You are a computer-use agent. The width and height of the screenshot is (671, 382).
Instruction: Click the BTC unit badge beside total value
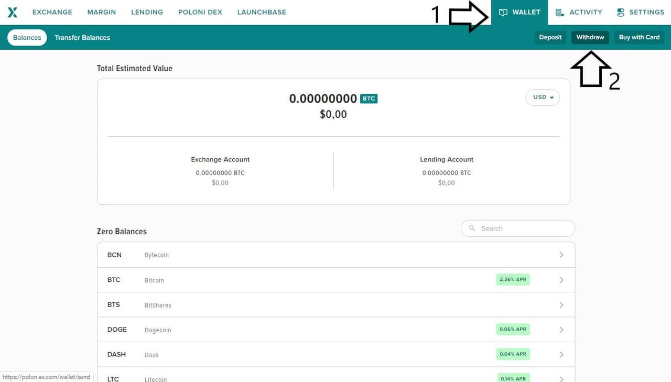[x=369, y=99]
